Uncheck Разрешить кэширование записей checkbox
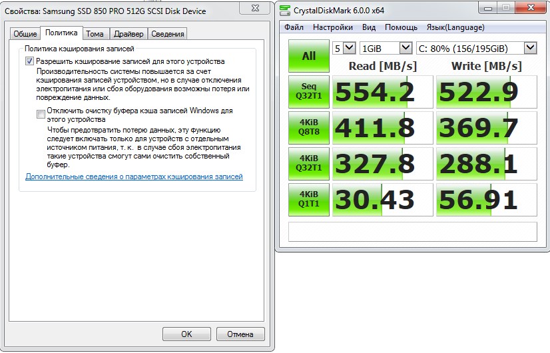This screenshot has width=550, height=353. (29, 61)
